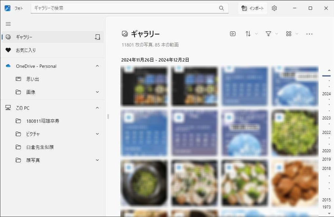334x217 pixels.
Task: Open the gallery view size dropdown
Action: (292, 34)
